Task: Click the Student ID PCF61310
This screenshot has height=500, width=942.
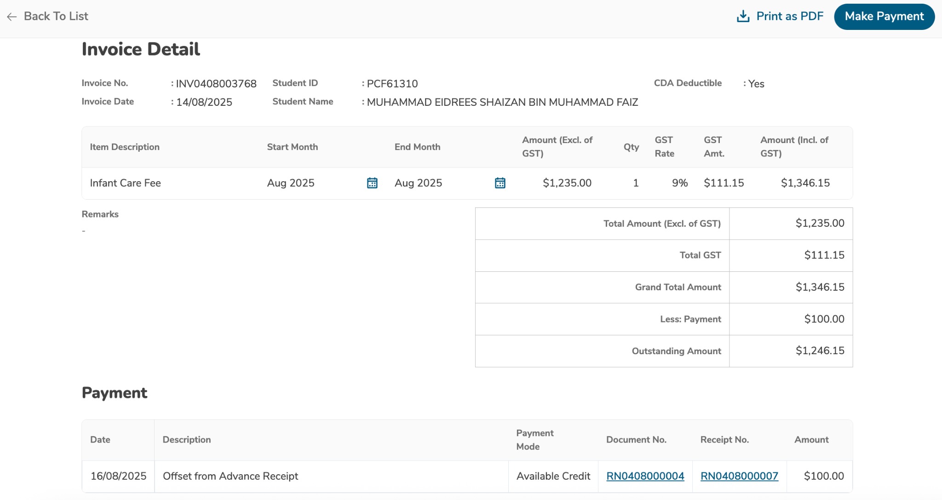Action: click(x=392, y=84)
